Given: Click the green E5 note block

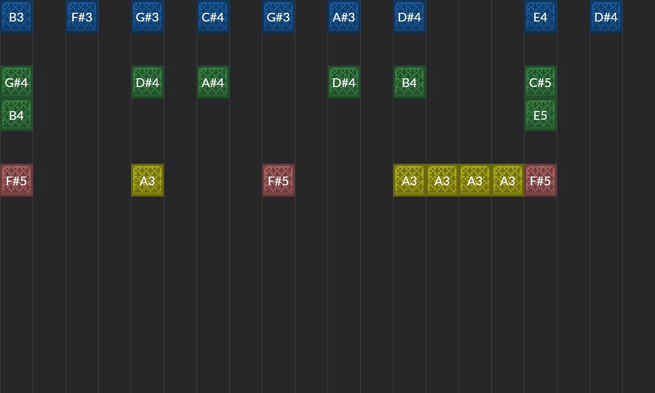Looking at the screenshot, I should tap(540, 115).
